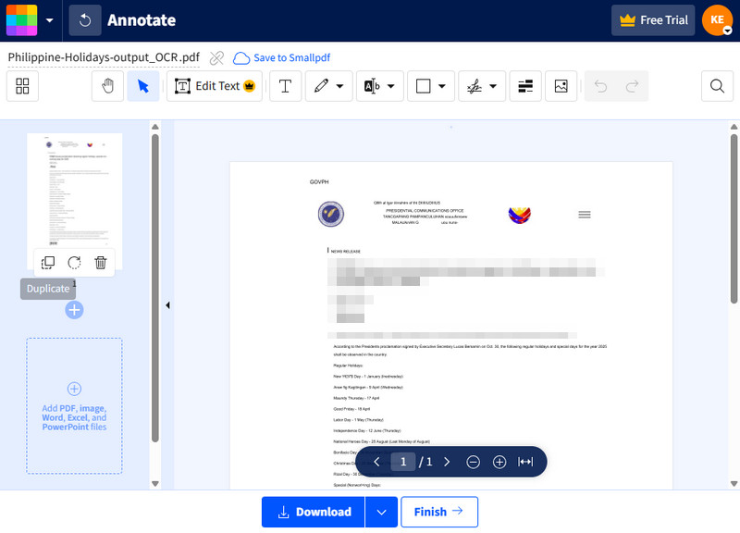The width and height of the screenshot is (740, 533).
Task: Click the Free Trial button
Action: (653, 20)
